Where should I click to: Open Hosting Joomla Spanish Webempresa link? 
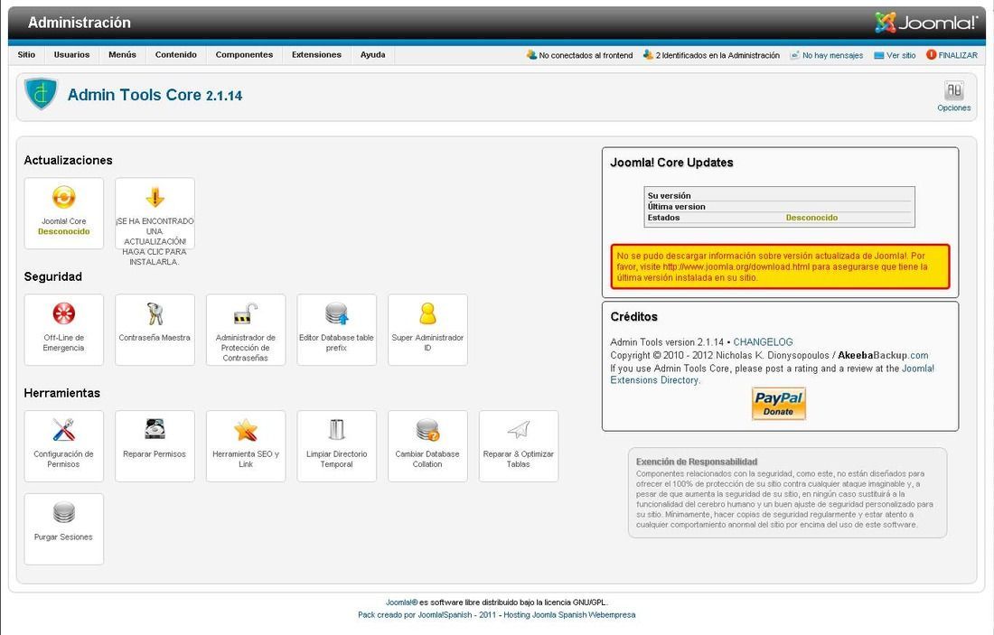coord(569,615)
